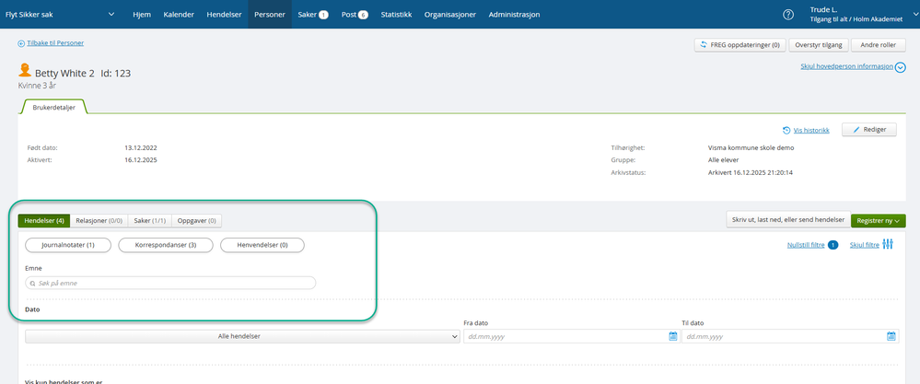Open Saker in top navigation

click(313, 15)
